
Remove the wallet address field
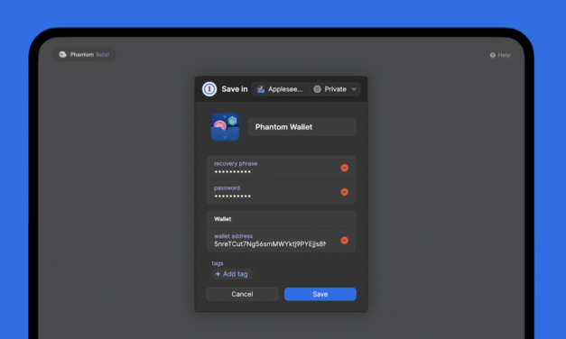click(344, 240)
